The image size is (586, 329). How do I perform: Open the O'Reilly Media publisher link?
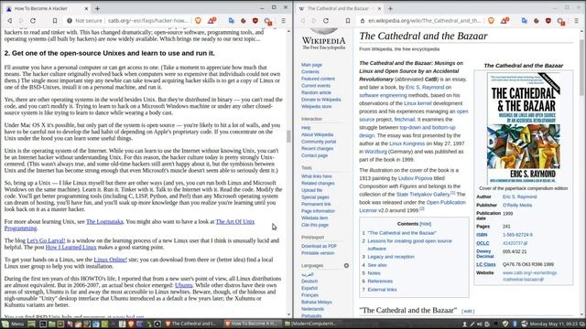point(517,205)
